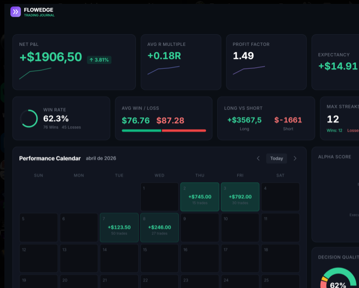Select calendar day 10
The height and width of the screenshot is (288, 359).
[x=240, y=228]
